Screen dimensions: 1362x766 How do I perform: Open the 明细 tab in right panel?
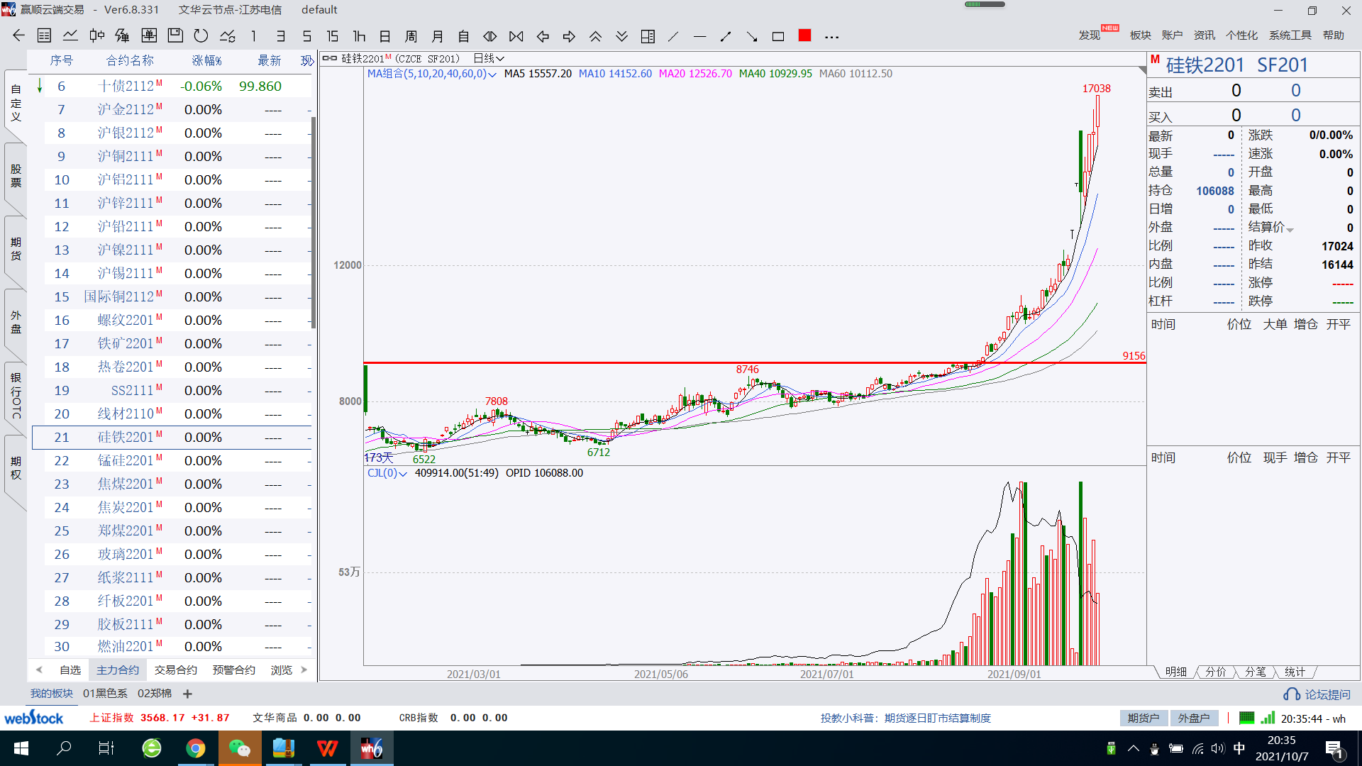pos(1175,672)
